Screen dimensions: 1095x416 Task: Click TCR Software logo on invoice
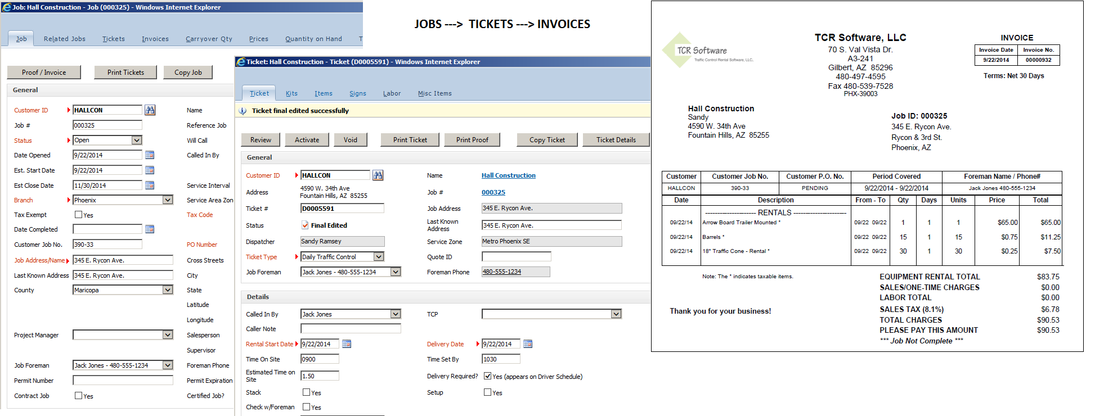[x=708, y=50]
